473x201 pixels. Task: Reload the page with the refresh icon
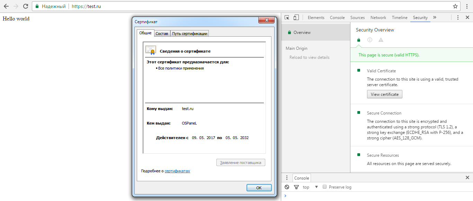point(25,6)
